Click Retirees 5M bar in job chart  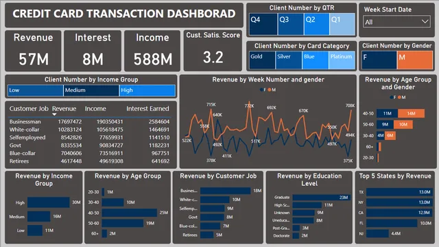tap(207, 235)
